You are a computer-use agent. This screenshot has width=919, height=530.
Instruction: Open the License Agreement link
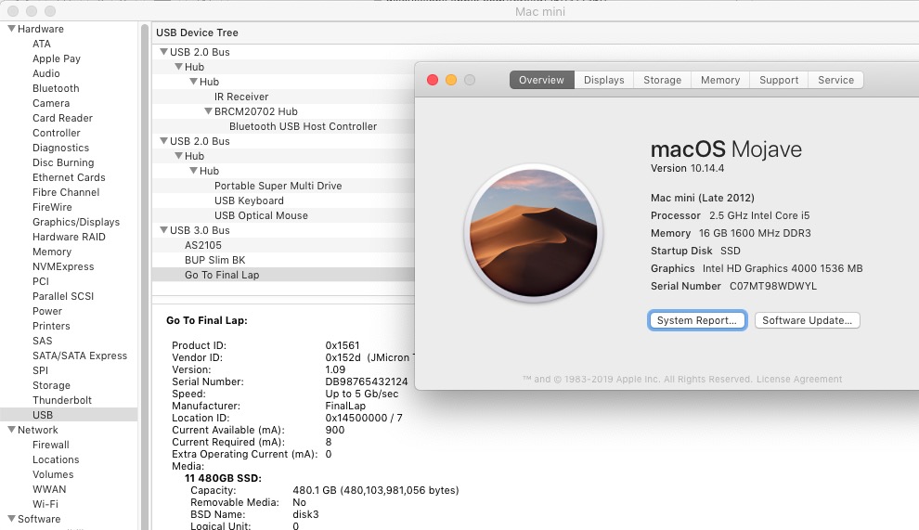(799, 380)
